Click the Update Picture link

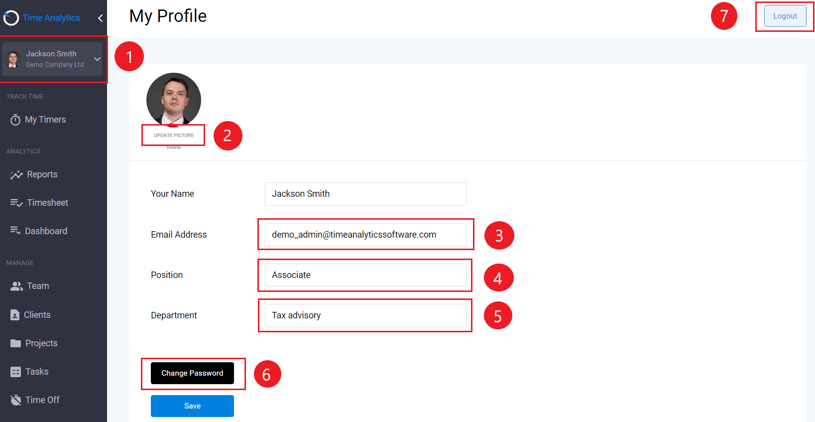pyautogui.click(x=174, y=136)
